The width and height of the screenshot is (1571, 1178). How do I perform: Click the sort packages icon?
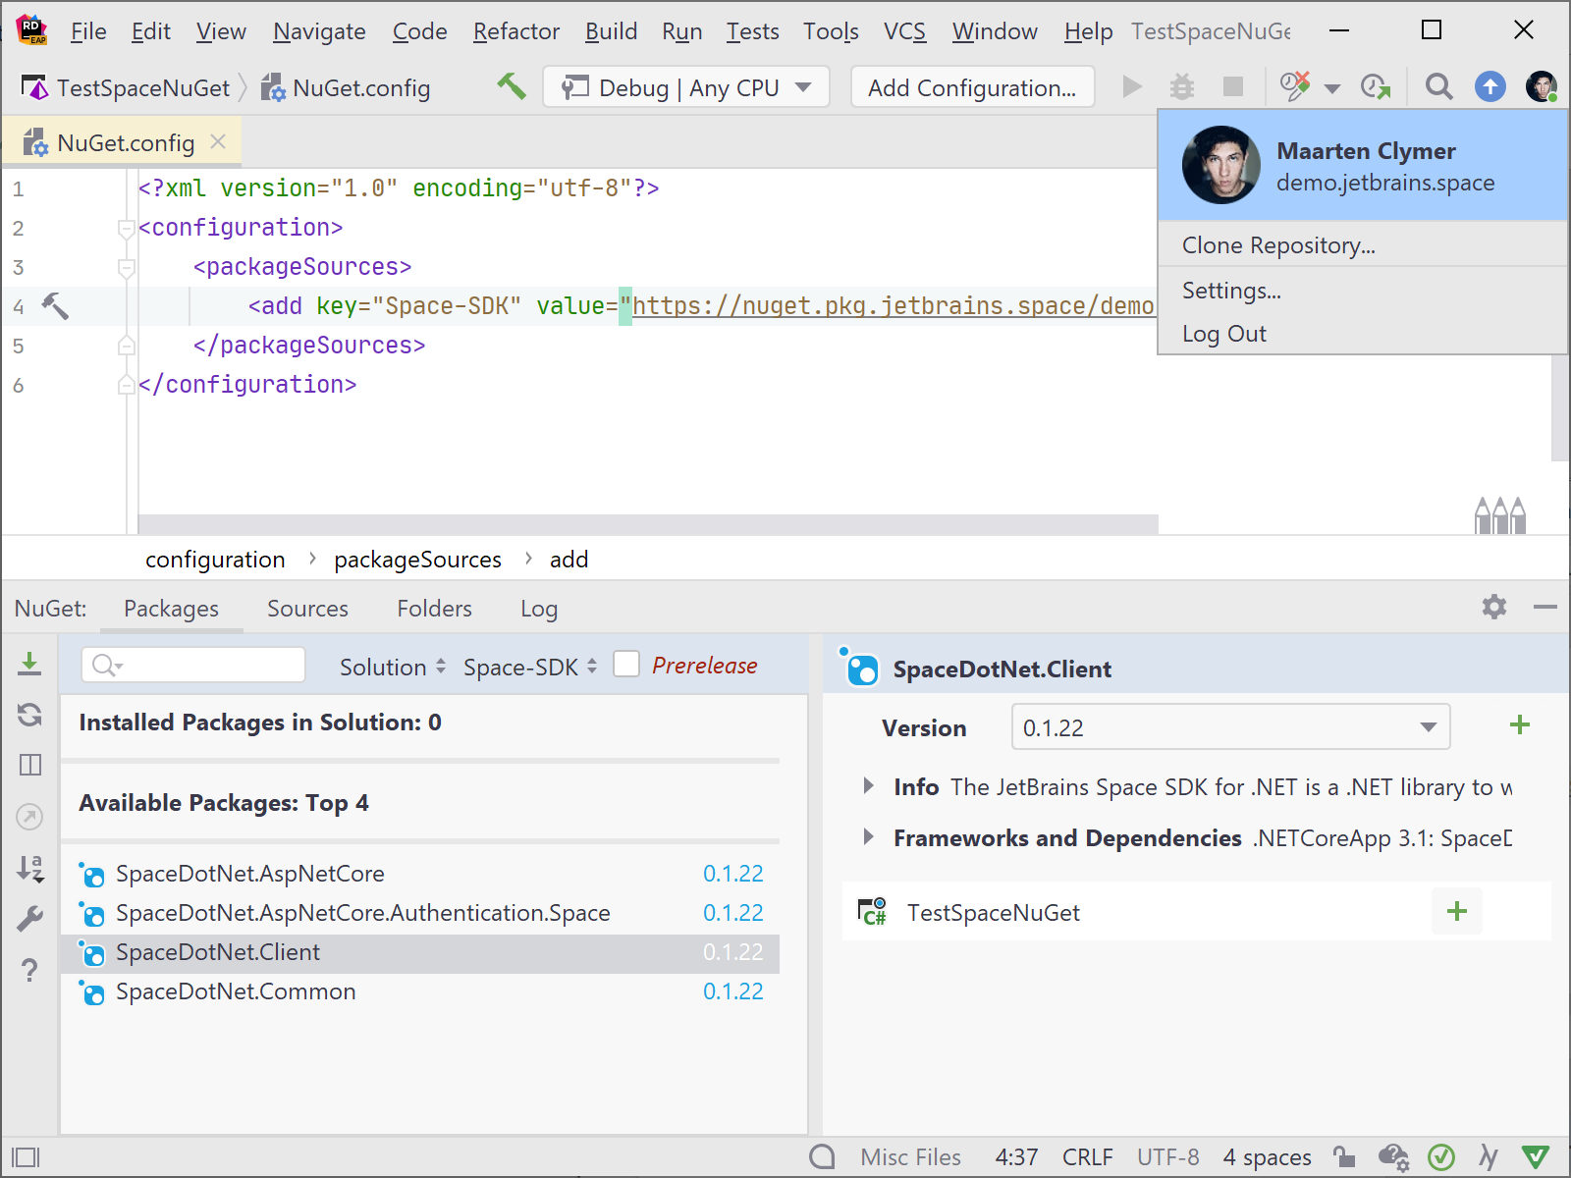[x=30, y=868]
